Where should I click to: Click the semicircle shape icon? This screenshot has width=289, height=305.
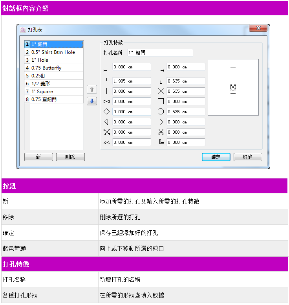click(106, 142)
